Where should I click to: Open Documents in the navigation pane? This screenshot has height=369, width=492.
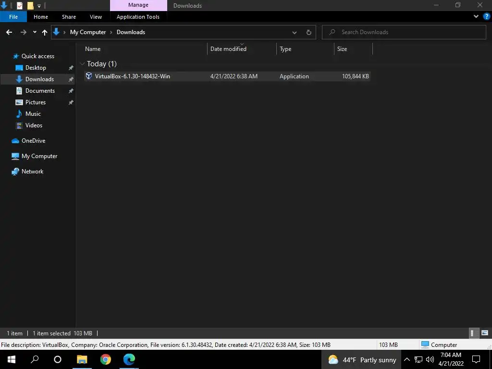40,91
